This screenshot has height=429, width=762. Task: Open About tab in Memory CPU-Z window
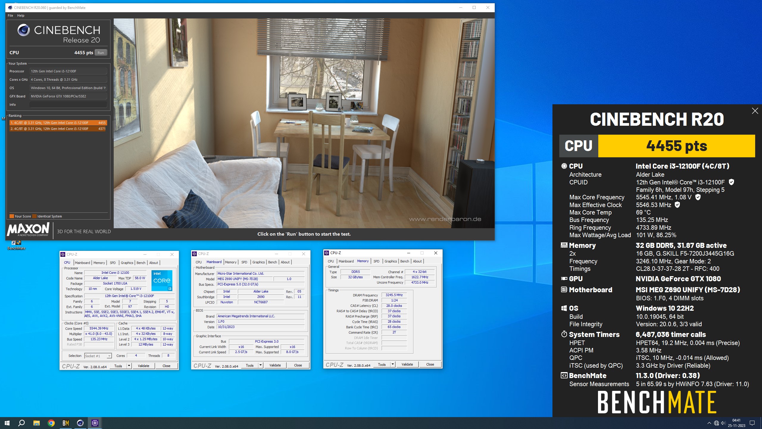(x=417, y=261)
